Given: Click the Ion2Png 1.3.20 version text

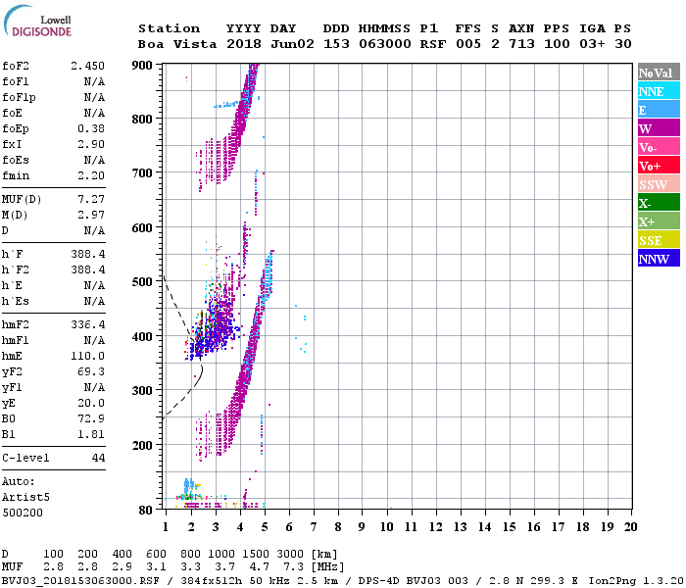Looking at the screenshot, I should coord(636,580).
